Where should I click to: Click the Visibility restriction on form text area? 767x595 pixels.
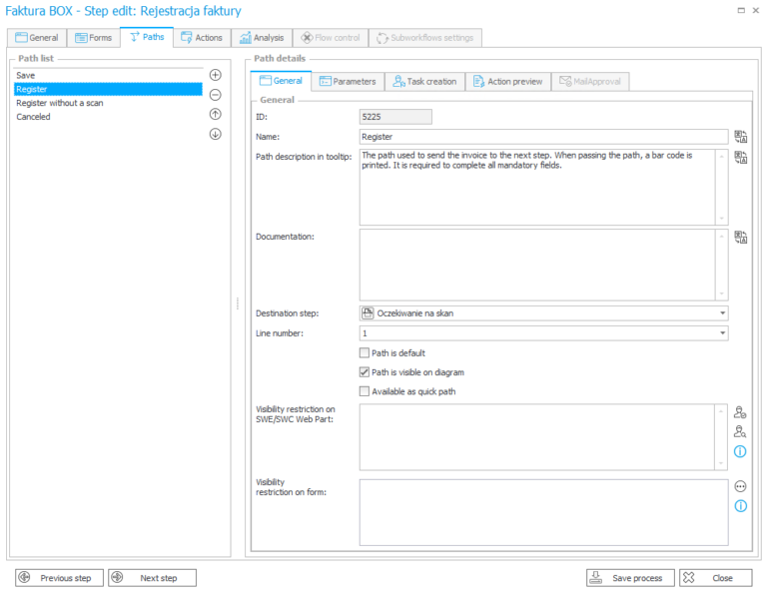(x=543, y=512)
